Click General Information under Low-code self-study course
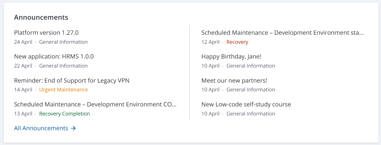 tap(251, 114)
